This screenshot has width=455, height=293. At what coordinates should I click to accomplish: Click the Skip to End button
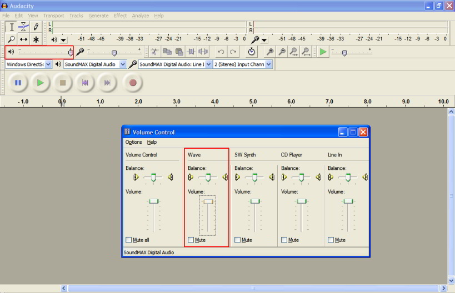[x=107, y=83]
